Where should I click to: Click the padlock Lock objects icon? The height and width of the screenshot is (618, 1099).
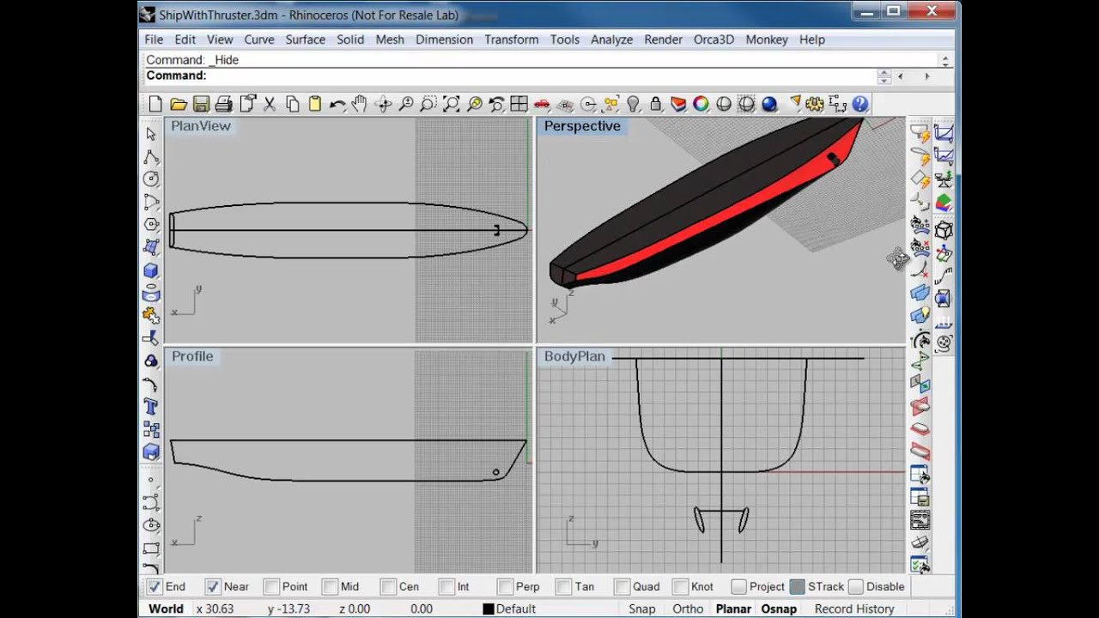click(x=656, y=104)
